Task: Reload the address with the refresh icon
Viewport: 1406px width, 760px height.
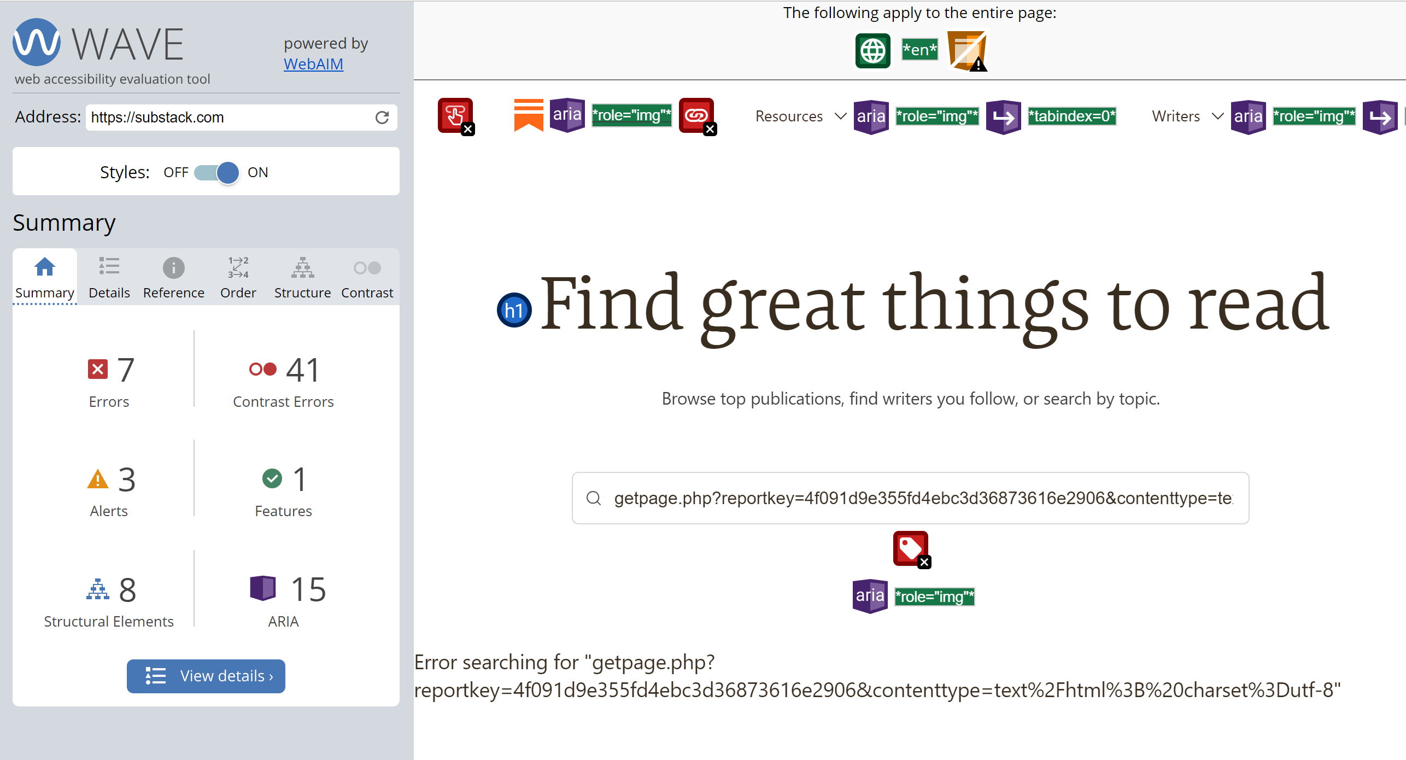Action: [x=382, y=118]
